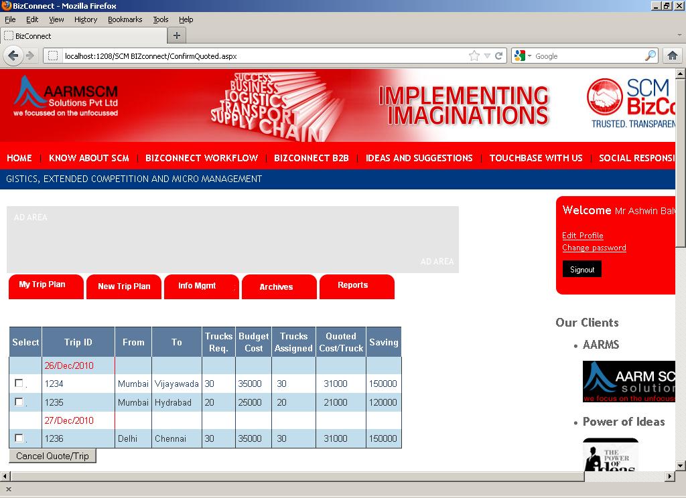This screenshot has width=686, height=498.
Task: Open a new tab with the plus button
Action: pos(177,35)
